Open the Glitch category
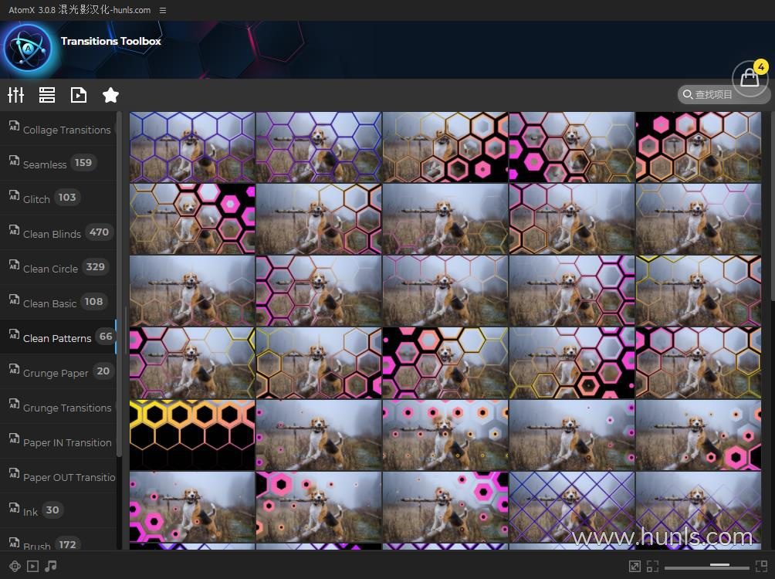Viewport: 775px width, 579px height. click(36, 198)
